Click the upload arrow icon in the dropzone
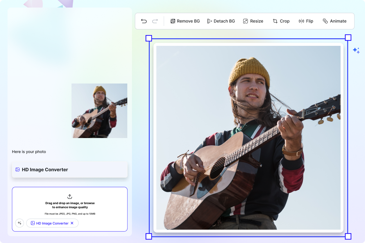This screenshot has width=365, height=243. pyautogui.click(x=70, y=196)
